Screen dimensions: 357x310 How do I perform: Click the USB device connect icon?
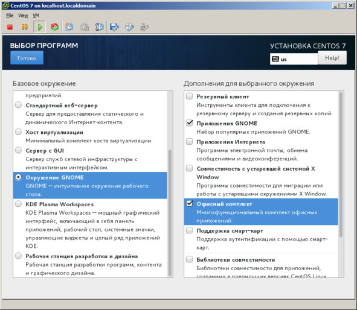pyautogui.click(x=144, y=27)
